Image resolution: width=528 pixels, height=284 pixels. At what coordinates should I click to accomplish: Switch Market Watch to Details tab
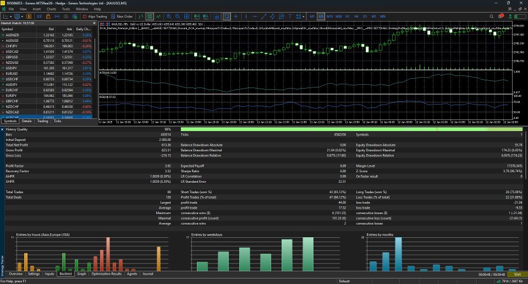pyautogui.click(x=26, y=121)
